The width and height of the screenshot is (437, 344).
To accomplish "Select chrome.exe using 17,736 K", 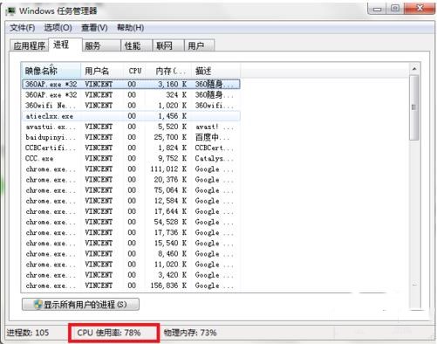I will click(131, 232).
